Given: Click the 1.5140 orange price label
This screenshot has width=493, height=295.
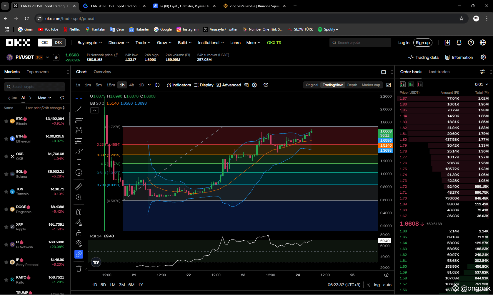Looking at the screenshot, I should (x=386, y=145).
